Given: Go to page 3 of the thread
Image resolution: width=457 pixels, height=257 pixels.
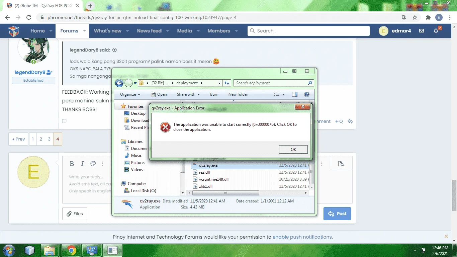Looking at the screenshot, I should [x=49, y=139].
